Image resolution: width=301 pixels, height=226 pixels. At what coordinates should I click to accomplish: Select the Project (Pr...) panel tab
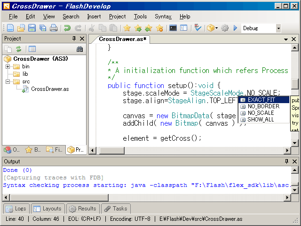[x=76, y=150]
